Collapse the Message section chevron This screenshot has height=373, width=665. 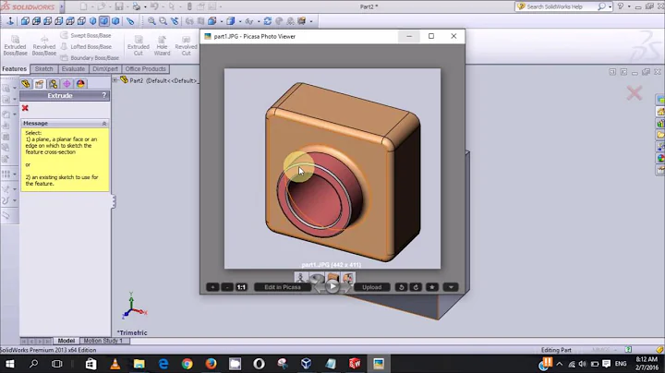[104, 124]
